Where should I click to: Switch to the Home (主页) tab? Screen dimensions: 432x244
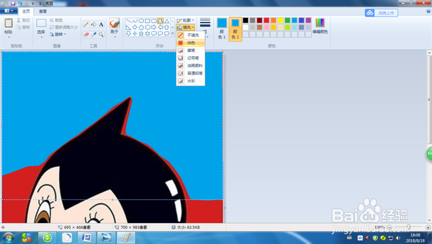tap(26, 11)
